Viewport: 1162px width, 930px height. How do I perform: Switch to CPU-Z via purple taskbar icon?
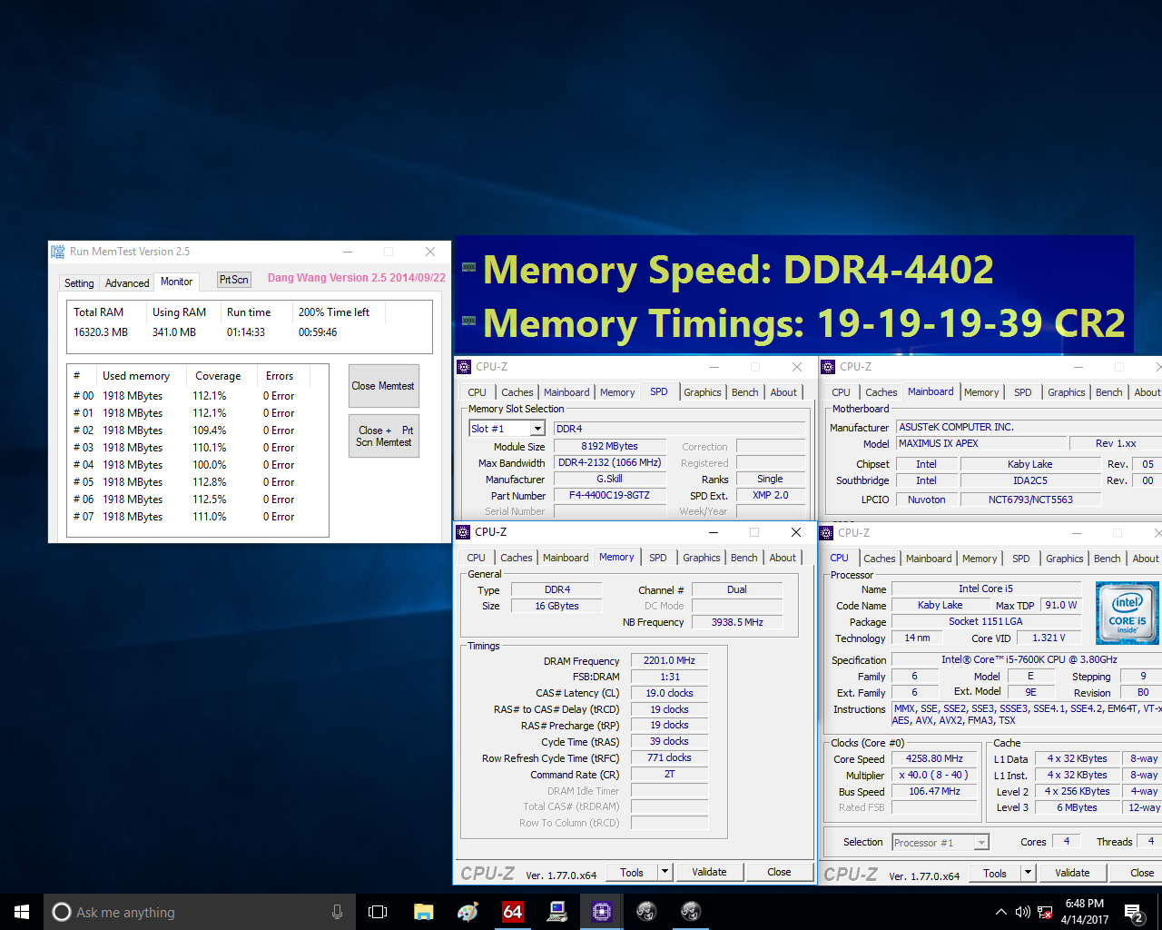(601, 912)
